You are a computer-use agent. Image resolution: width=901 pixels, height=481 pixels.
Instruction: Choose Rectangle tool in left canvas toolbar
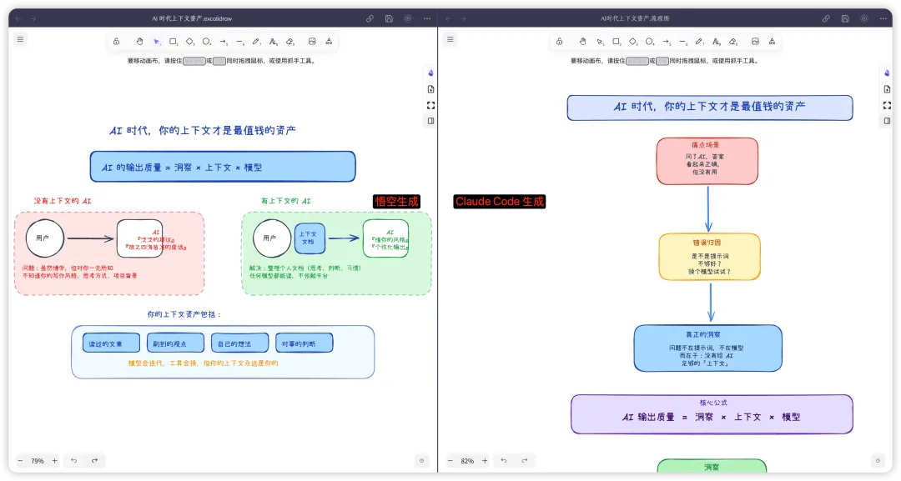tap(173, 42)
